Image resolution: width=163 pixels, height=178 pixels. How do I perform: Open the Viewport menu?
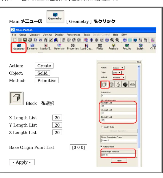pyautogui.click(x=35, y=35)
